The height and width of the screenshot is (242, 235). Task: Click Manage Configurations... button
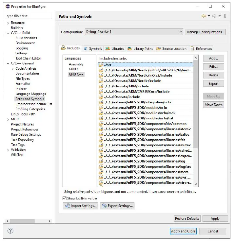[205, 32]
